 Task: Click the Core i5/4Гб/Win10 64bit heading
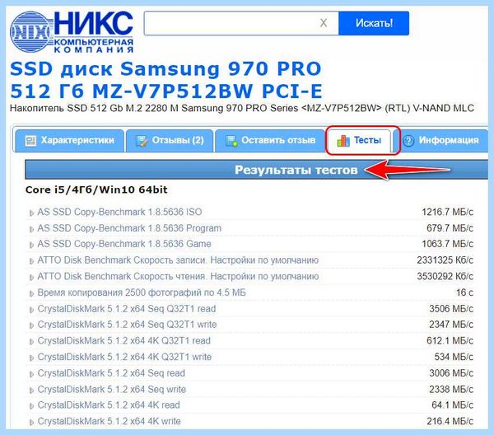pos(96,189)
